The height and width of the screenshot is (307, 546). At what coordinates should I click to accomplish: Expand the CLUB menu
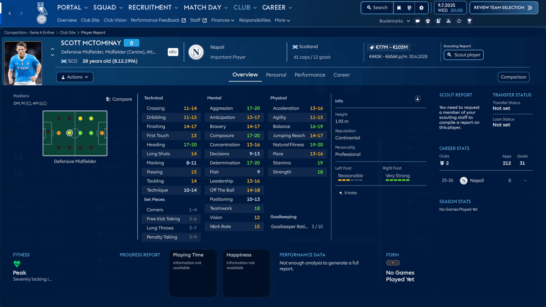click(x=245, y=7)
